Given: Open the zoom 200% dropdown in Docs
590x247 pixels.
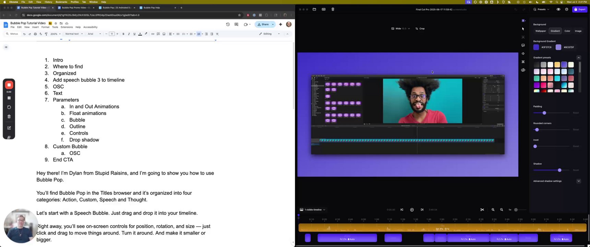Looking at the screenshot, I should (56, 34).
